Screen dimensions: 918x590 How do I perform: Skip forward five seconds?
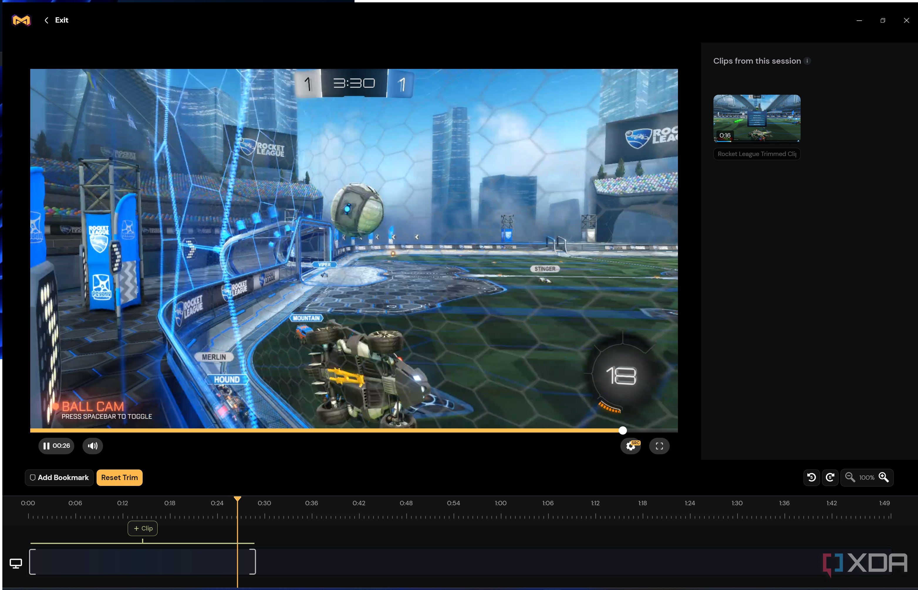pyautogui.click(x=830, y=477)
